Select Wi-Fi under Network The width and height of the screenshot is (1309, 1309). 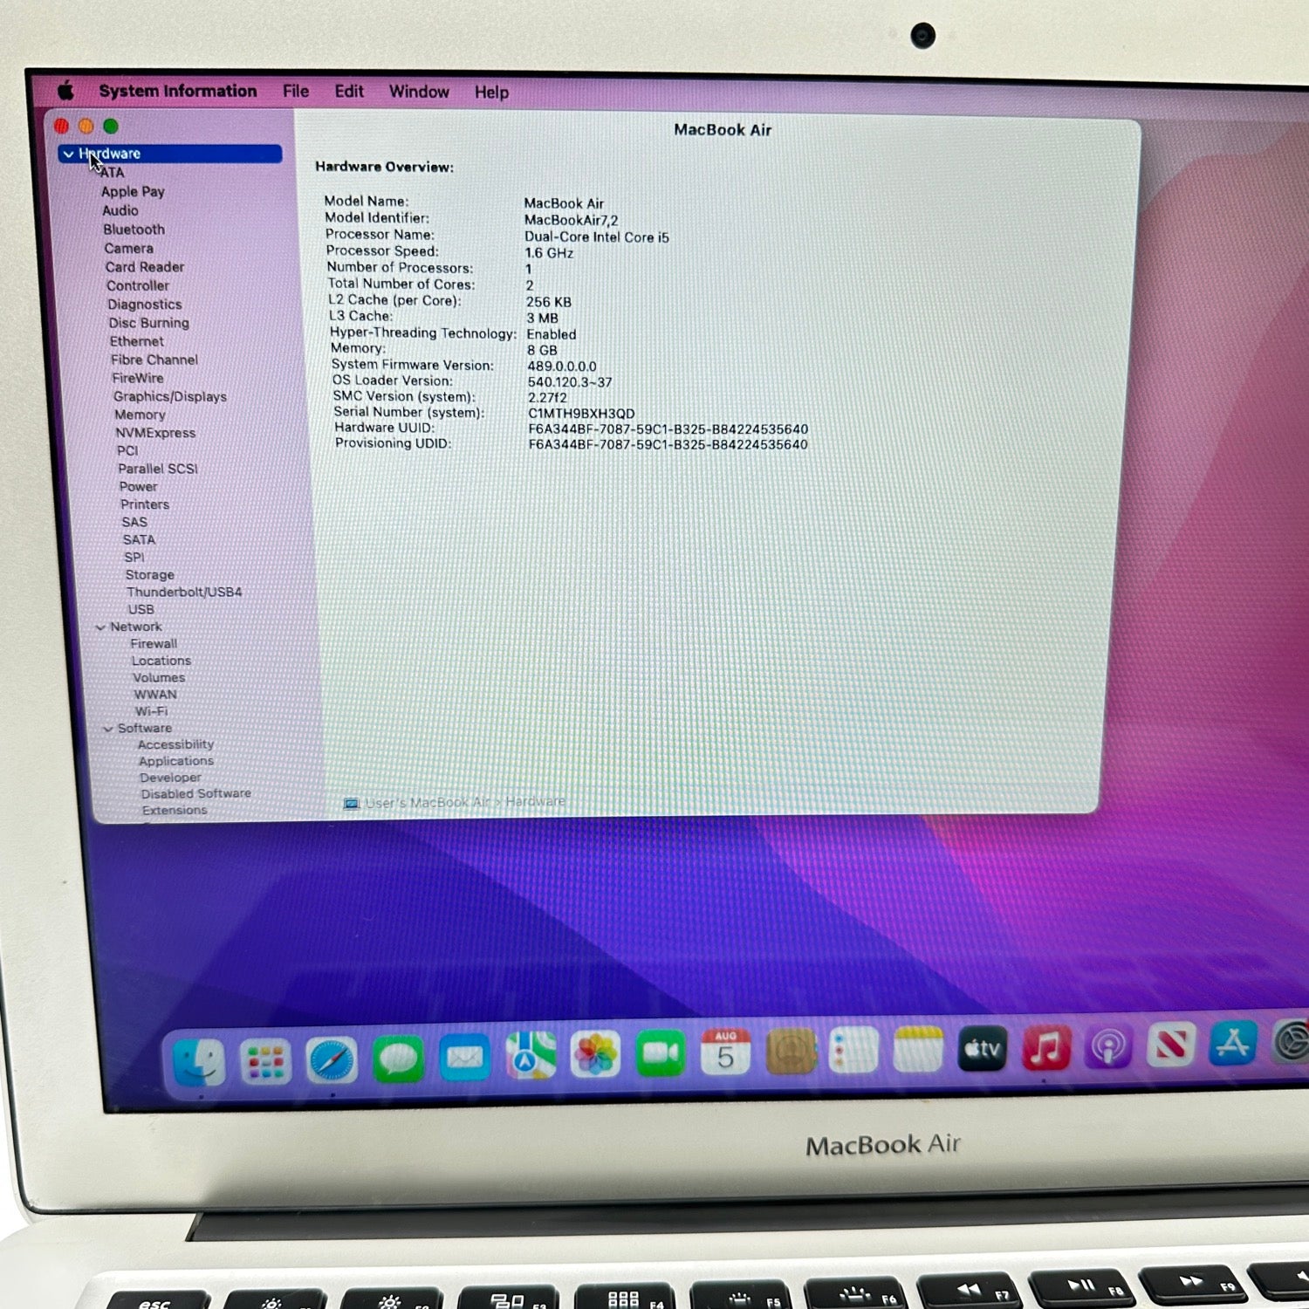click(151, 712)
